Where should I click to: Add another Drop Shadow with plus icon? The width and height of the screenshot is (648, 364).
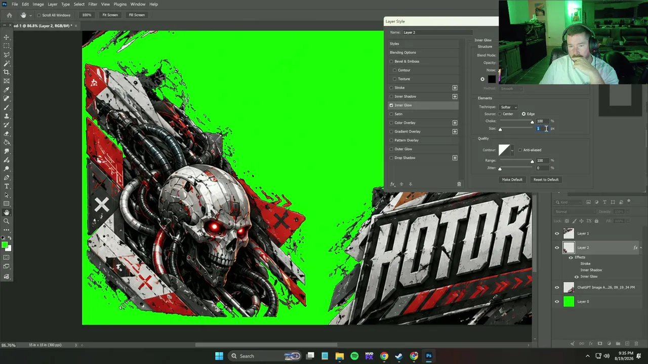pos(455,158)
